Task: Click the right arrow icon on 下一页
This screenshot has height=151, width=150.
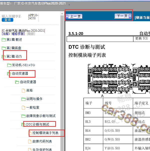Action: coord(130,16)
